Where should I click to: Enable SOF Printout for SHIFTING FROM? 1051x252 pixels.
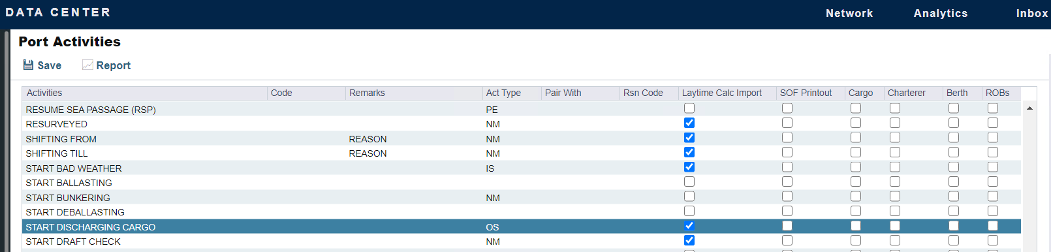[787, 138]
